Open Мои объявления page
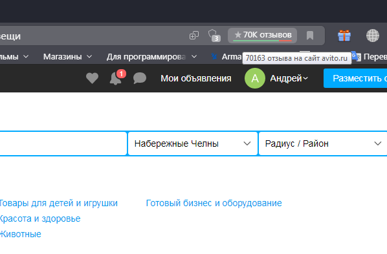This screenshot has width=387, height=254. click(196, 78)
